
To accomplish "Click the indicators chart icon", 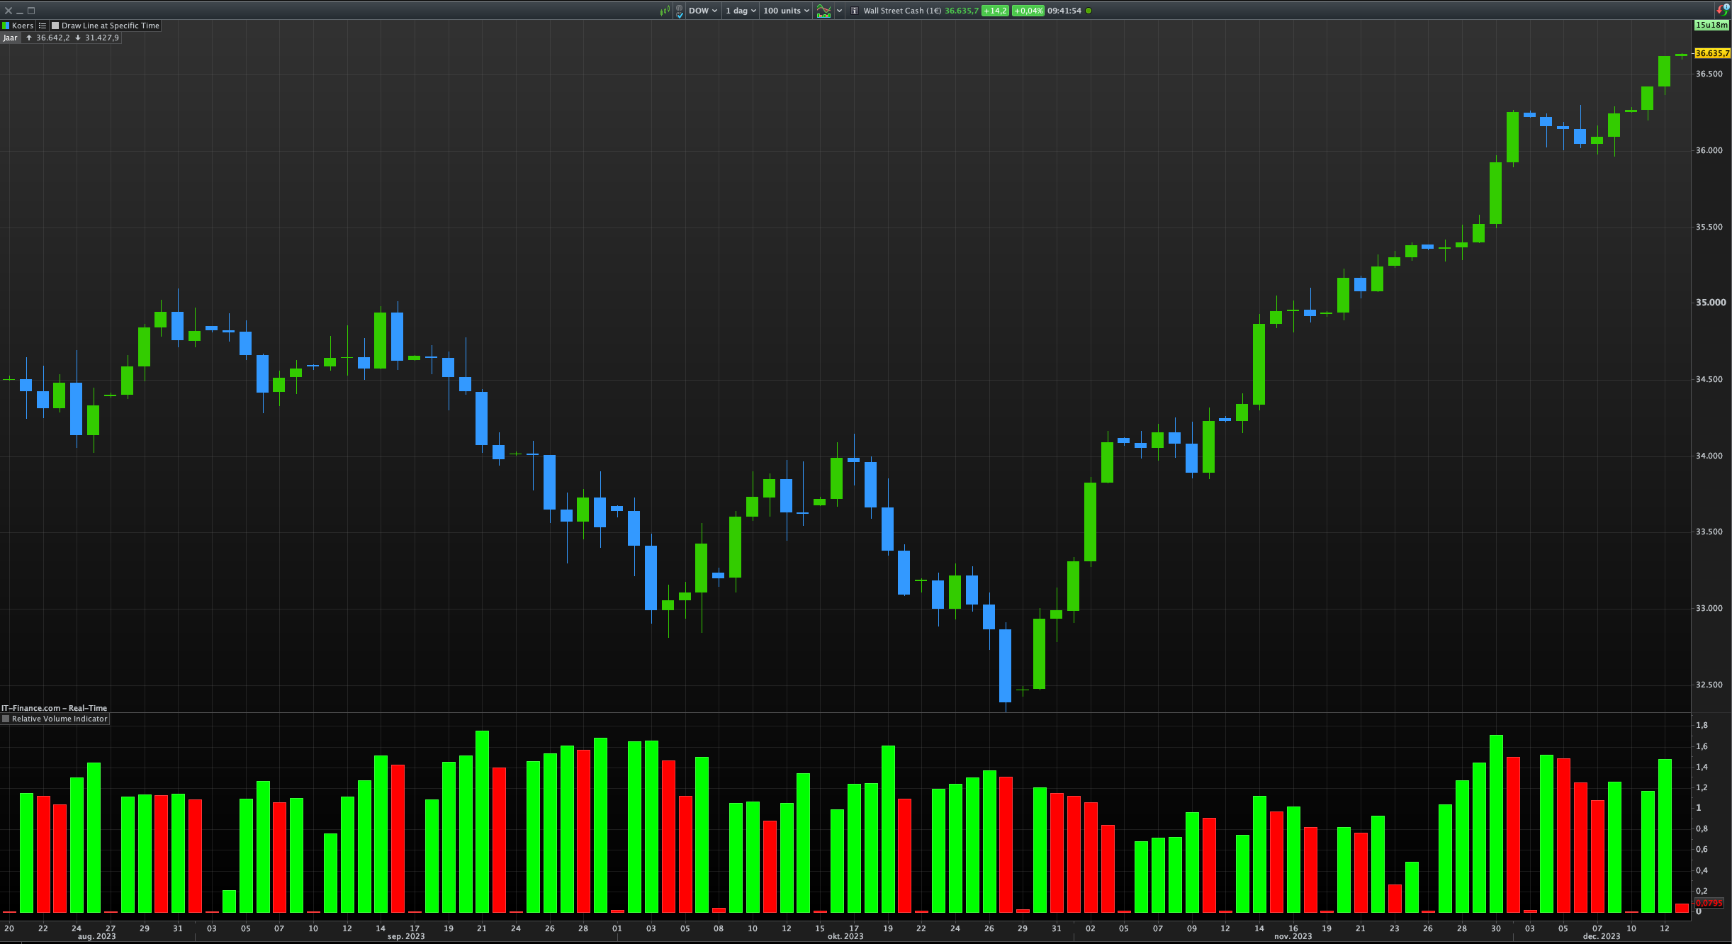I will pos(823,11).
